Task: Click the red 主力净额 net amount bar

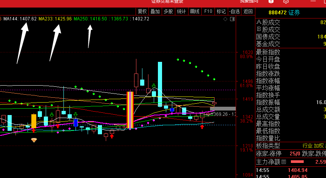Action: click(x=297, y=162)
